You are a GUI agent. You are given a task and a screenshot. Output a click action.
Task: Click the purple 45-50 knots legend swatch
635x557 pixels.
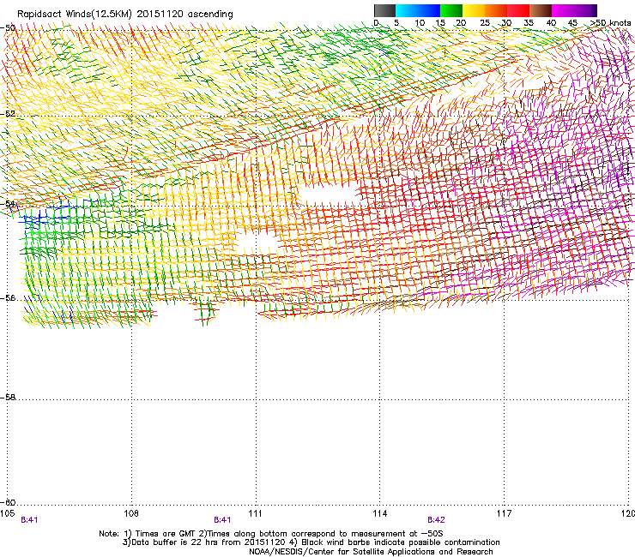pyautogui.click(x=585, y=10)
